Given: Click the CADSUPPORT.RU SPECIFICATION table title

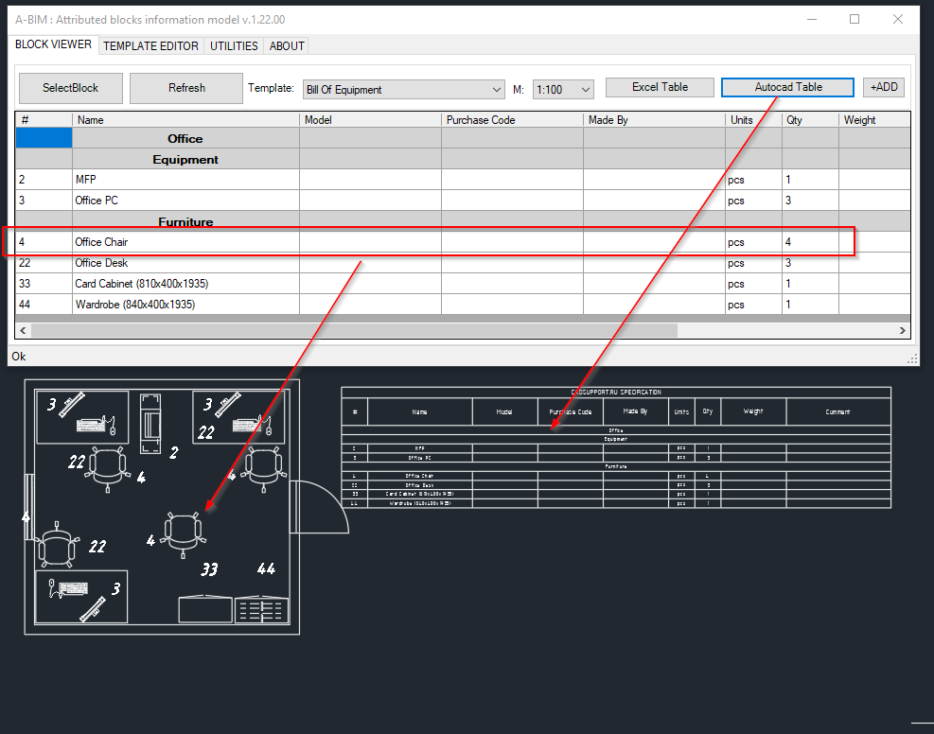Looking at the screenshot, I should [x=616, y=393].
